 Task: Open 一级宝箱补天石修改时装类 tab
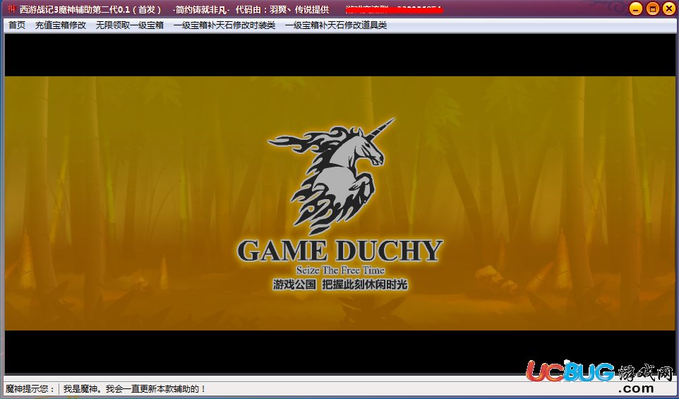tap(224, 25)
